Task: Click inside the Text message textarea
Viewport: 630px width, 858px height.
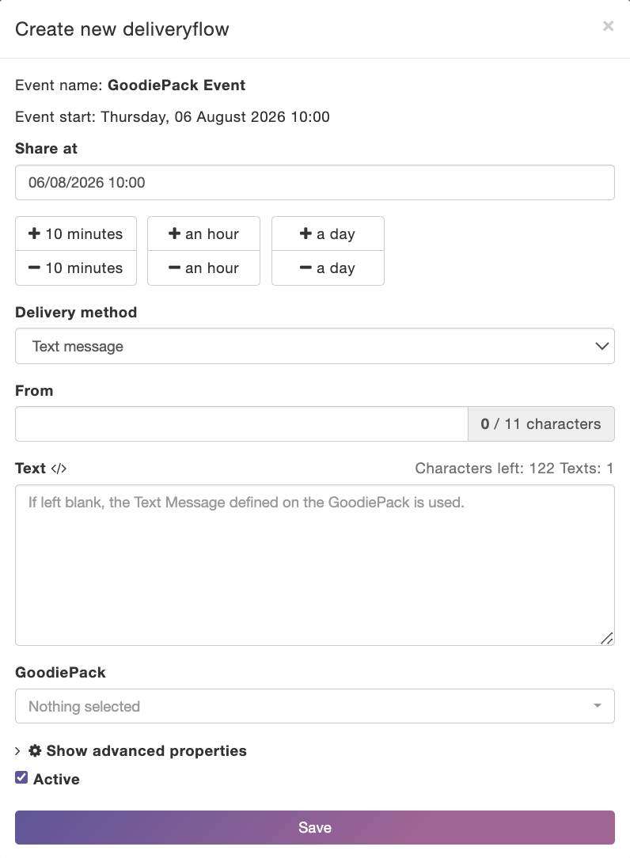Action: 315,565
